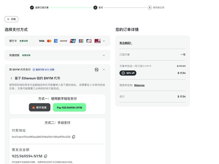Click the American Express card icon
This screenshot has height=164, width=219.
click(56, 41)
